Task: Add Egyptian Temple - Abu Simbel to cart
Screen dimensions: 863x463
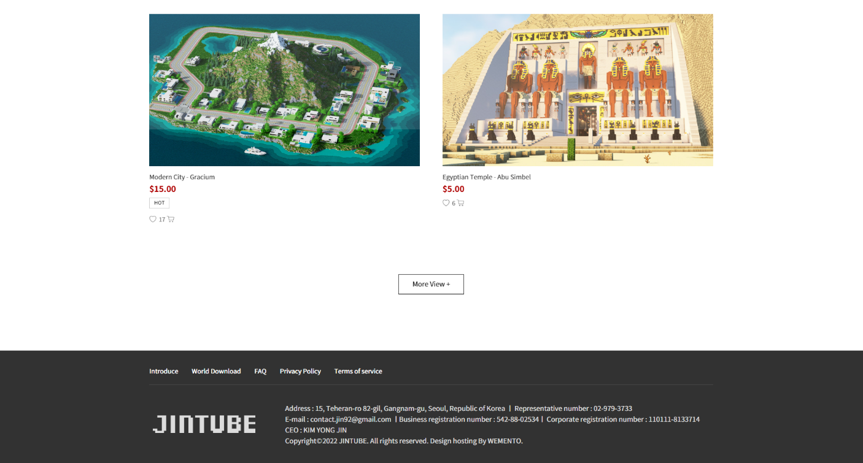Action: (460, 203)
